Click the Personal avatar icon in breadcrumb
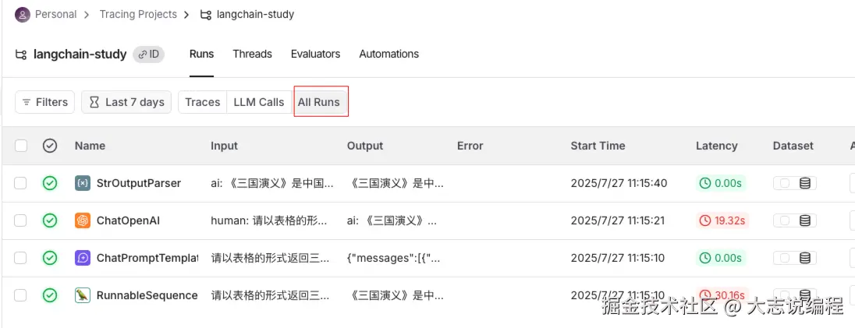The height and width of the screenshot is (328, 855). click(x=23, y=14)
